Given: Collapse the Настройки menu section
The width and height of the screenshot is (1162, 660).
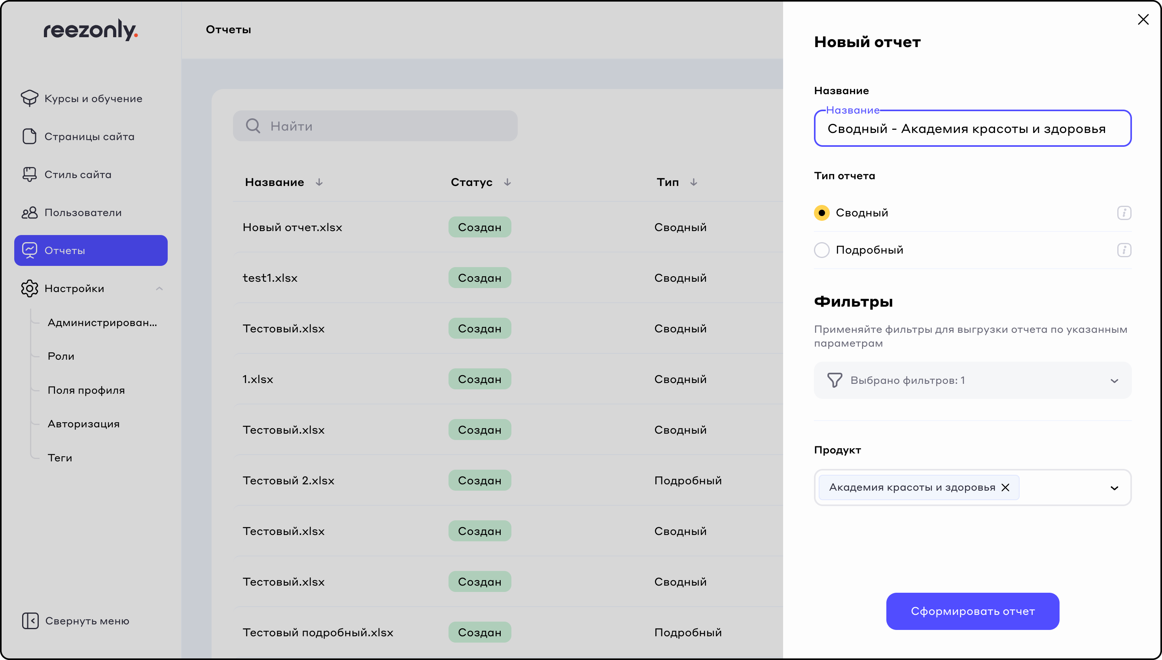Looking at the screenshot, I should tap(159, 288).
